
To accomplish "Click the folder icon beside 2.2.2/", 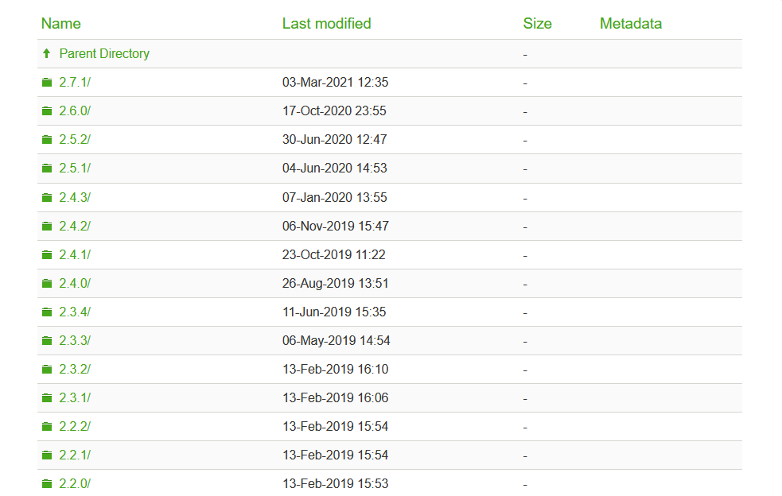I will [47, 427].
